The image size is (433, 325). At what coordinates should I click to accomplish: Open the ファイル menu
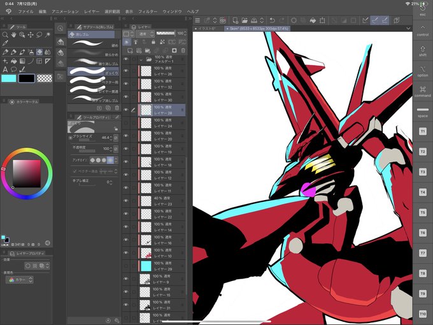[x=25, y=11]
